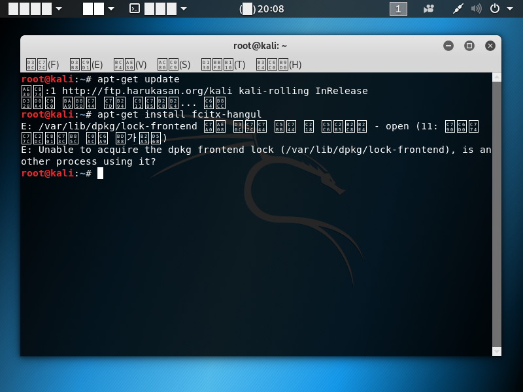Click '/var/lib/dpkg/lock-frontend' in first error line

118,126
